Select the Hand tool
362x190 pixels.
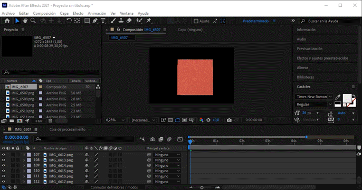point(25,21)
